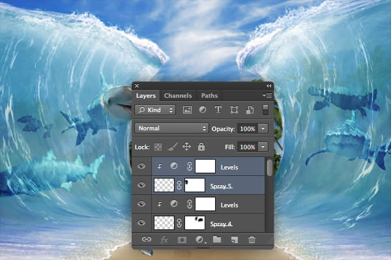This screenshot has height=260, width=391.
Task: Click adjustment icon of second Levels layer
Action: [x=174, y=204]
